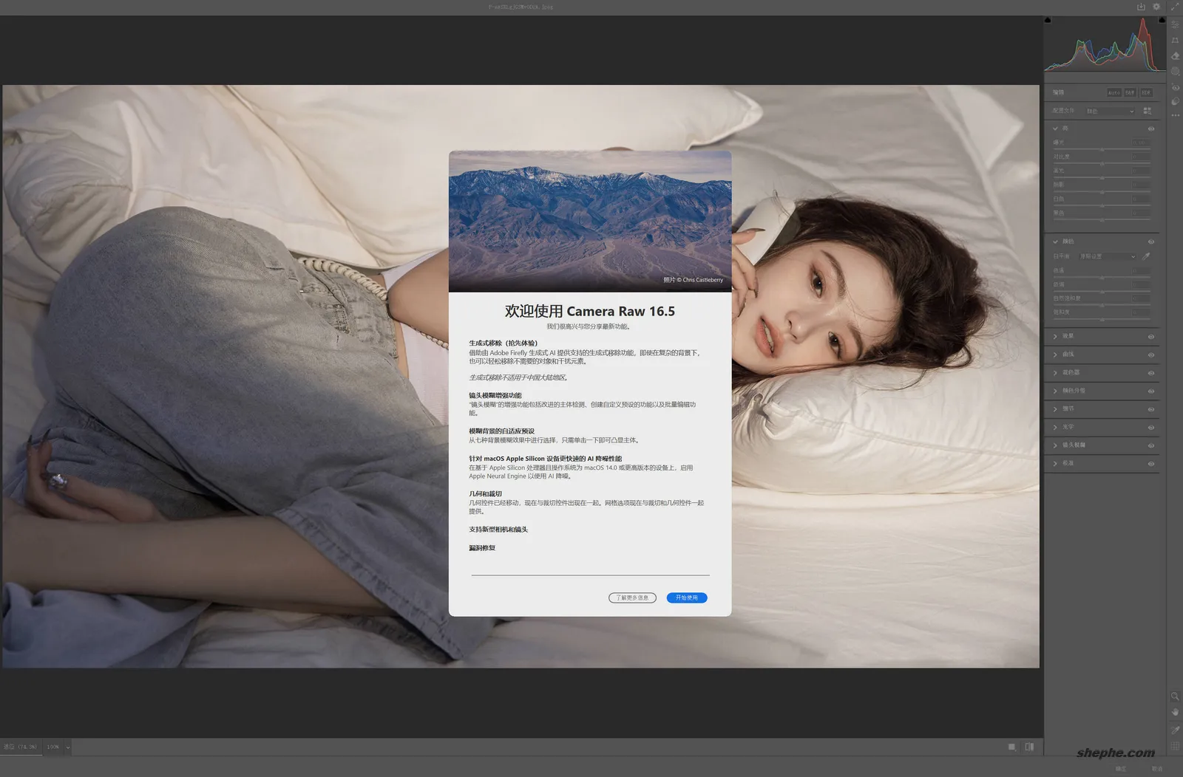This screenshot has width=1183, height=777.
Task: Select the Zoom magnifier tool
Action: coord(1175,696)
